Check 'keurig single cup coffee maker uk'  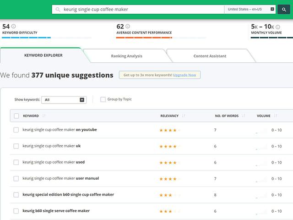[x=16, y=146]
